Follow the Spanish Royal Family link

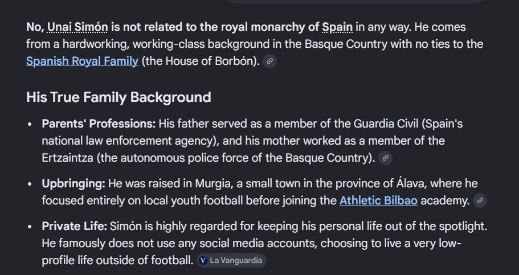point(82,61)
